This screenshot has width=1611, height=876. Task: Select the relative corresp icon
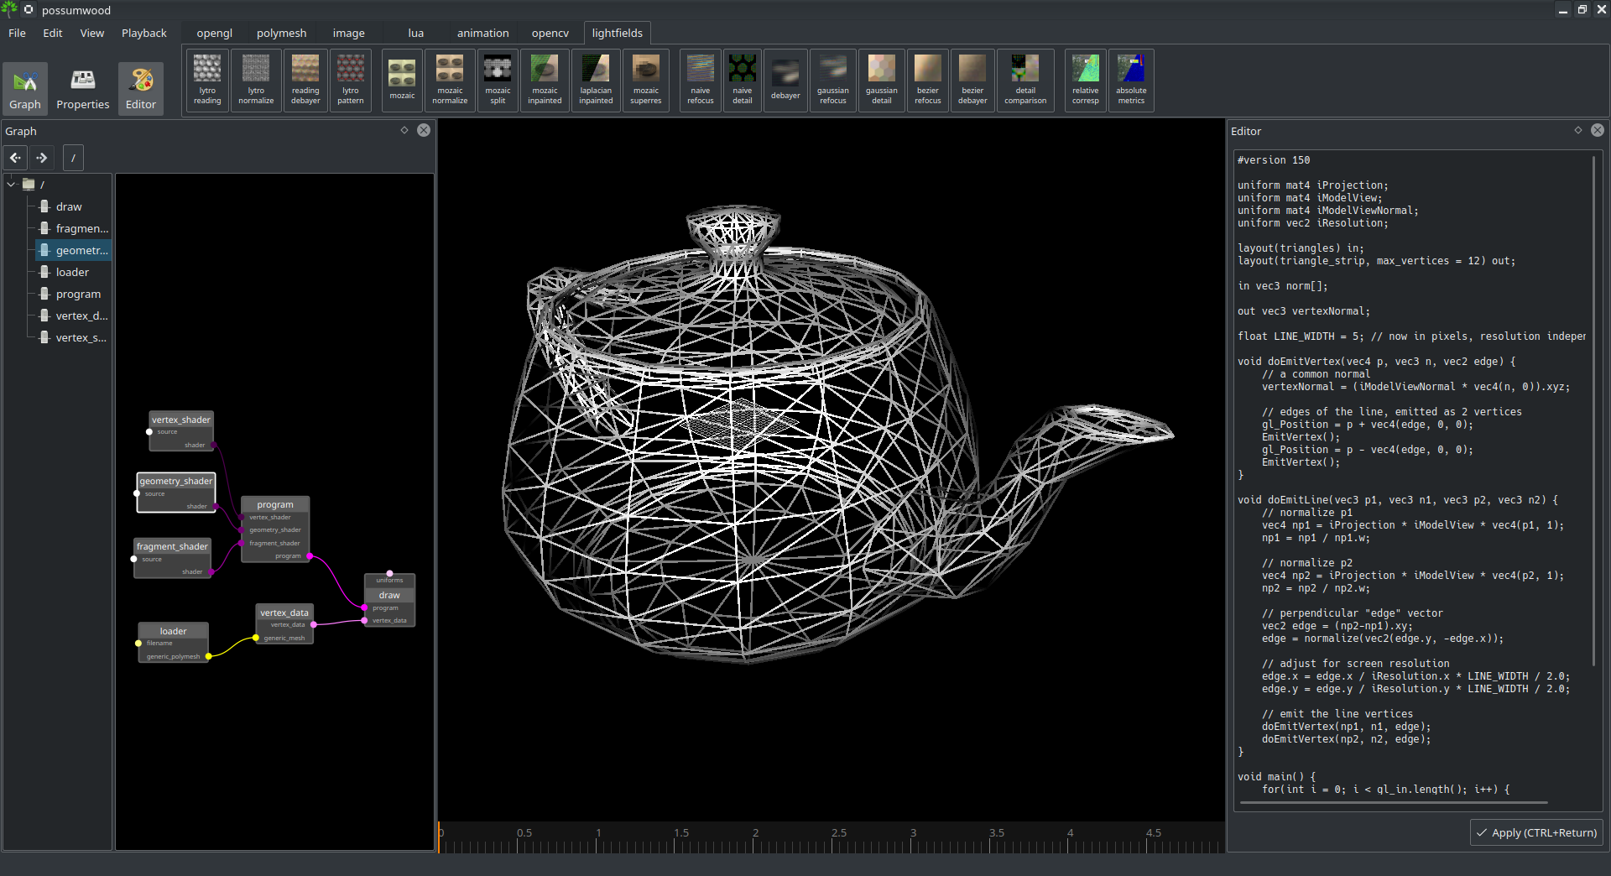tap(1086, 80)
